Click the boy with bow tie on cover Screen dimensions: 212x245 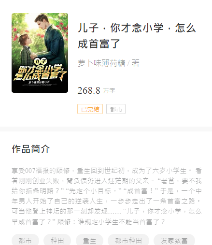click(28, 49)
